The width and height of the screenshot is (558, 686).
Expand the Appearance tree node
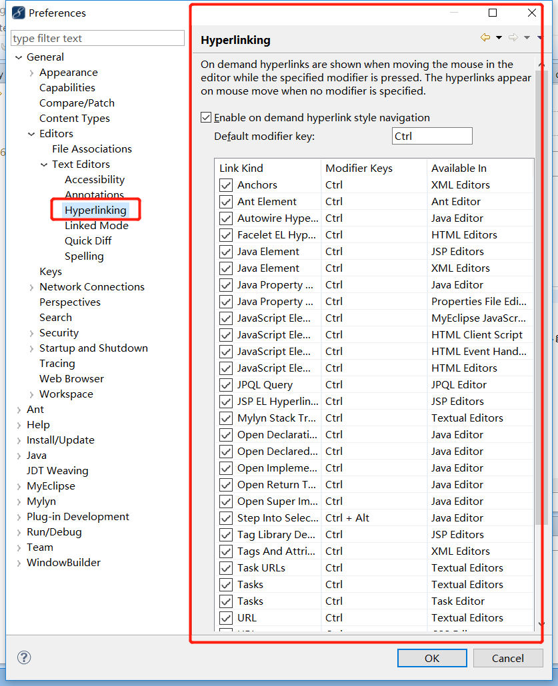[31, 73]
